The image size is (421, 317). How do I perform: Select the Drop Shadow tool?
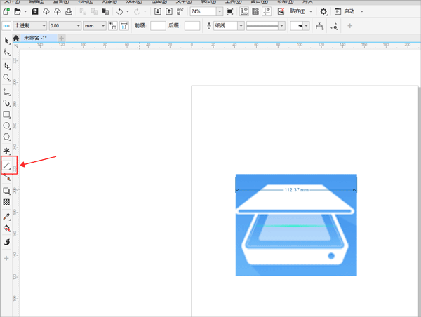pyautogui.click(x=6, y=191)
